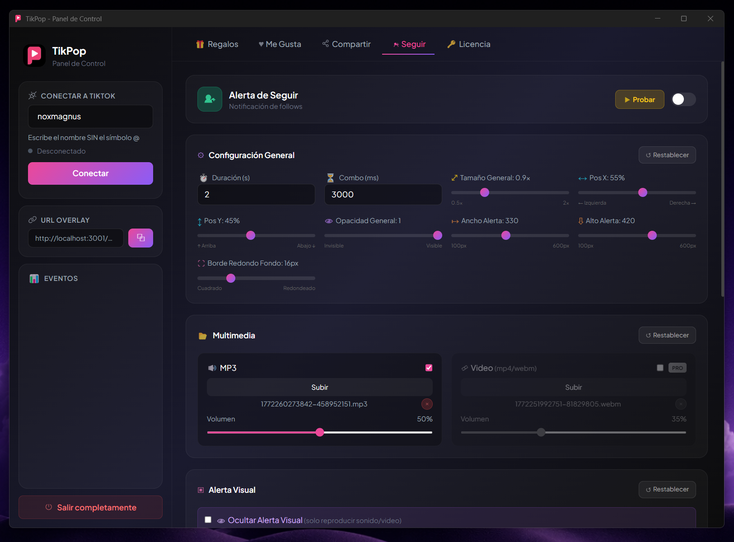Click the Configuración General gear icon
The width and height of the screenshot is (734, 542).
201,155
